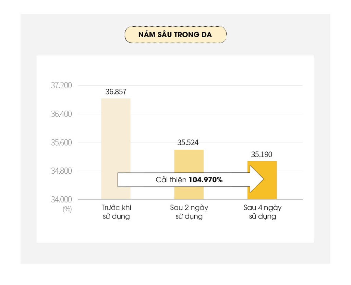Click the middle bar valued 35.524

(x=189, y=161)
